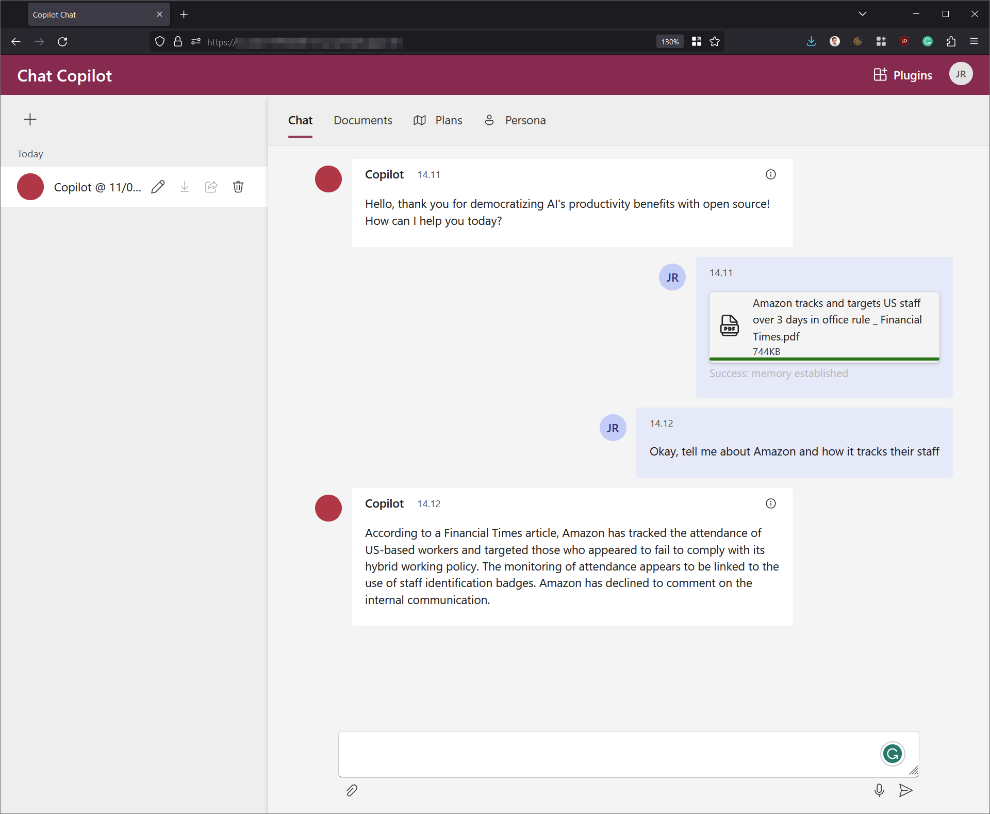This screenshot has width=990, height=814.
Task: Switch to the Plans tab
Action: 438,120
